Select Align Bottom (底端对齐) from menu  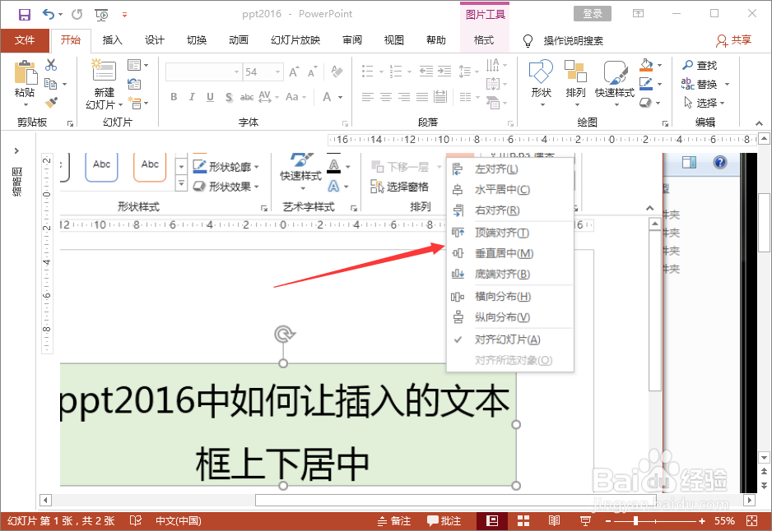tap(510, 275)
